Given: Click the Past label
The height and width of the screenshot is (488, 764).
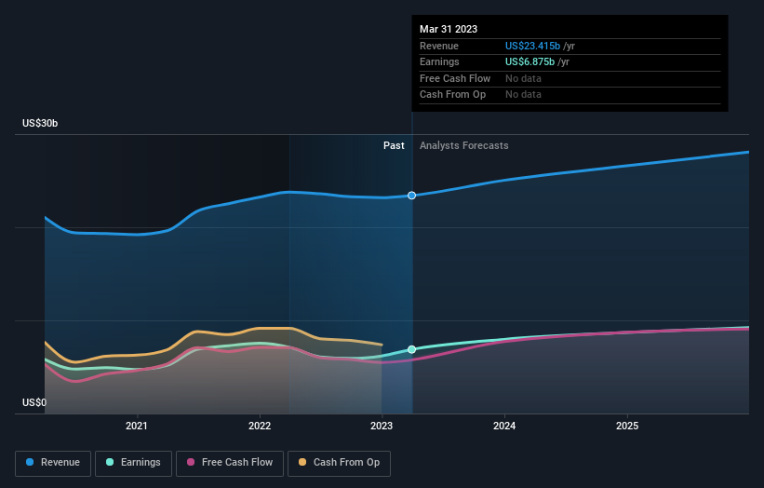Looking at the screenshot, I should (x=394, y=146).
